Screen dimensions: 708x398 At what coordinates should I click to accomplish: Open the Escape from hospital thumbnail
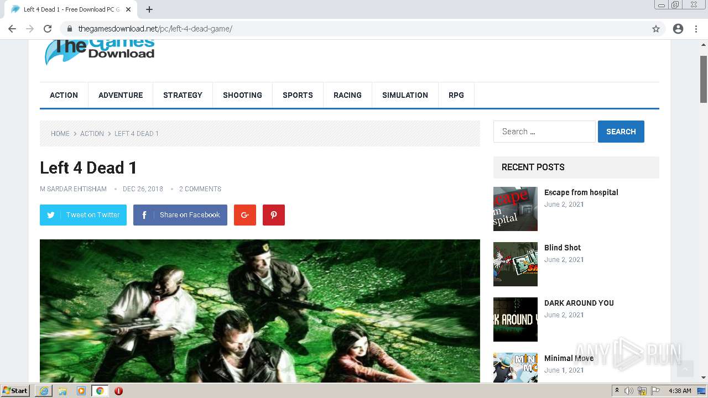516,209
